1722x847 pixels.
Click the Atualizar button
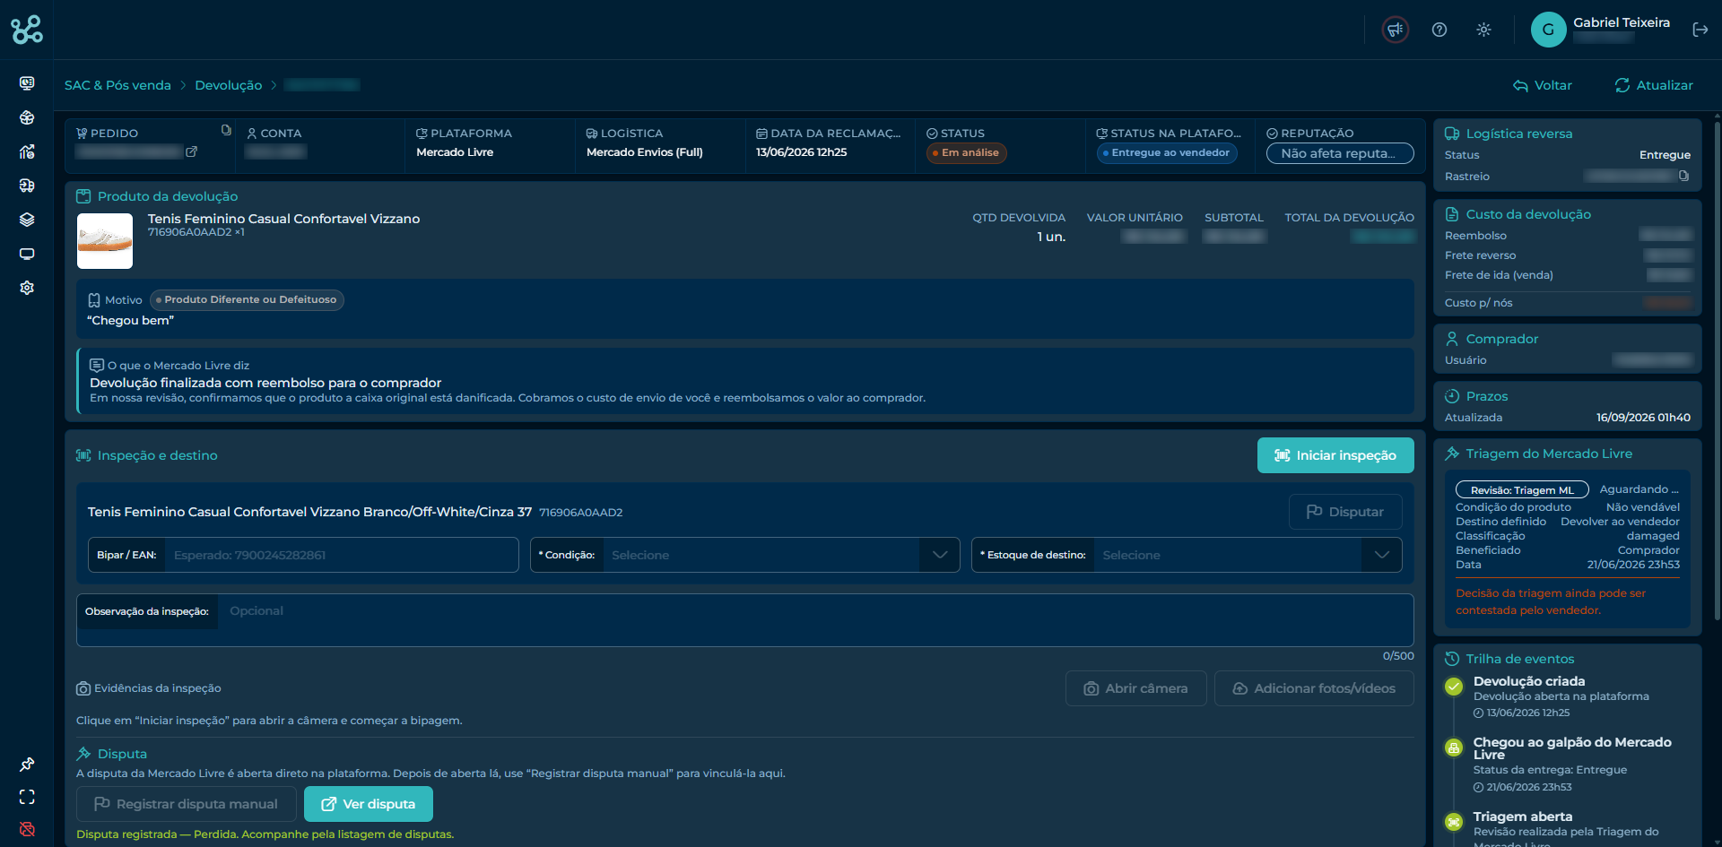coord(1654,85)
